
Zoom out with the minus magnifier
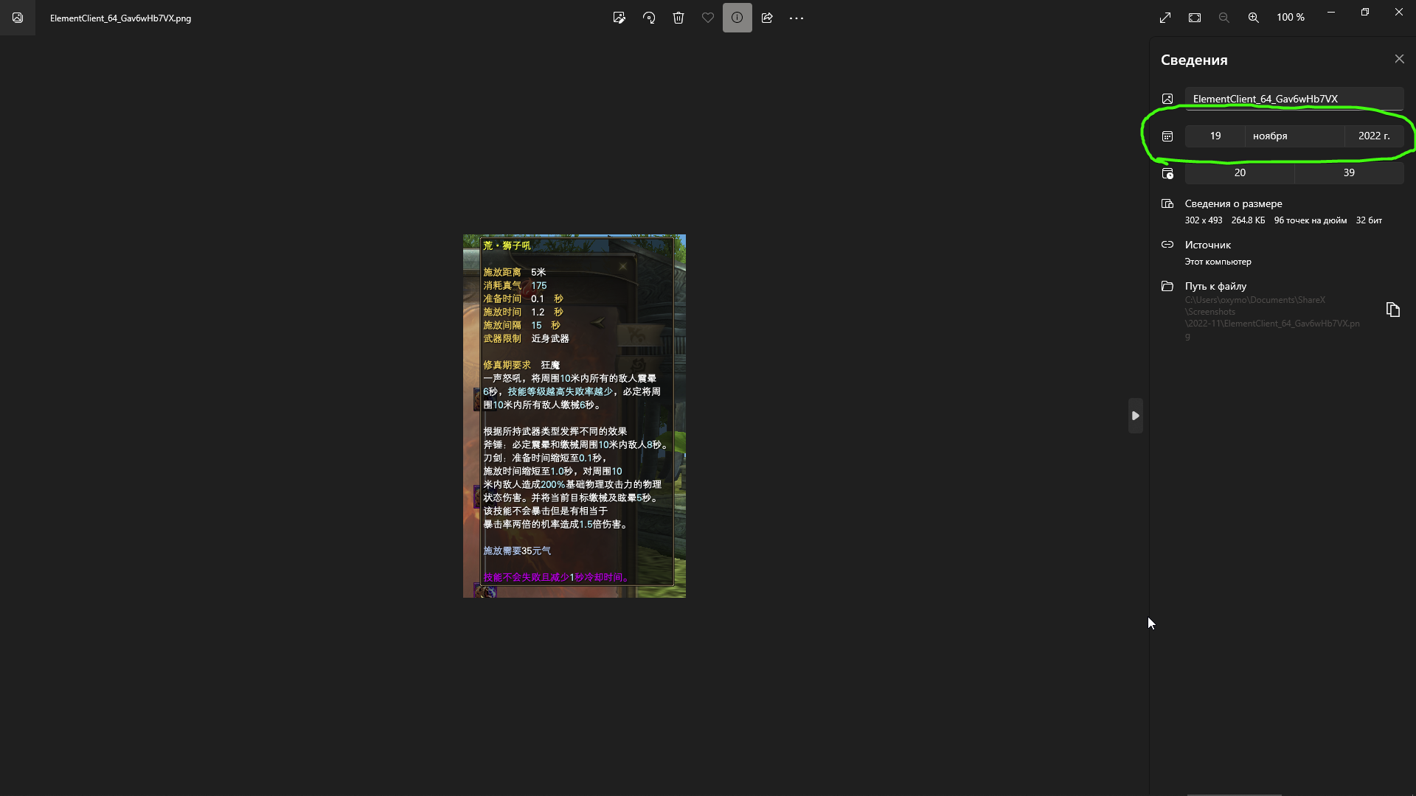click(x=1224, y=18)
